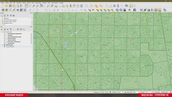This screenshot has height=97, width=172.
Task: Click Участковое лесничество layer symbol swatch
Action: (x=6, y=42)
